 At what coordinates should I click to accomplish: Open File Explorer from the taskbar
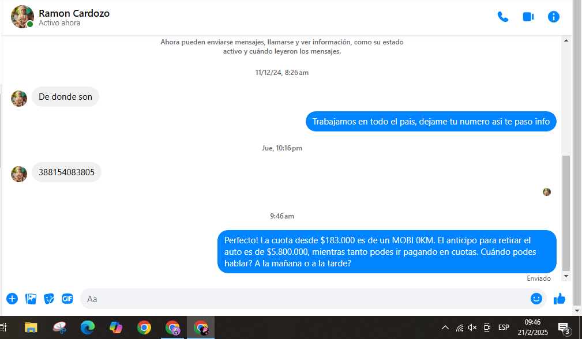tap(31, 327)
